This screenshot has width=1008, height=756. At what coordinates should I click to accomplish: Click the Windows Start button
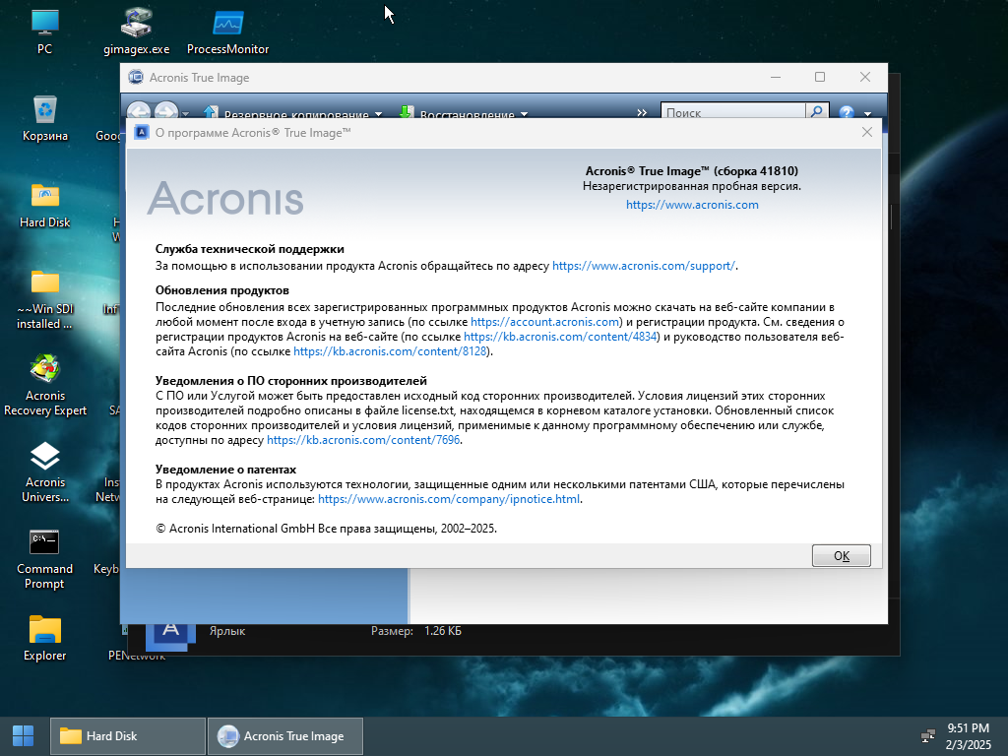point(24,736)
